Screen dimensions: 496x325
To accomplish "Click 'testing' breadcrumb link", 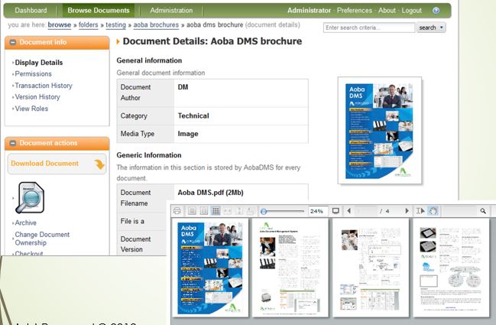I will point(115,24).
